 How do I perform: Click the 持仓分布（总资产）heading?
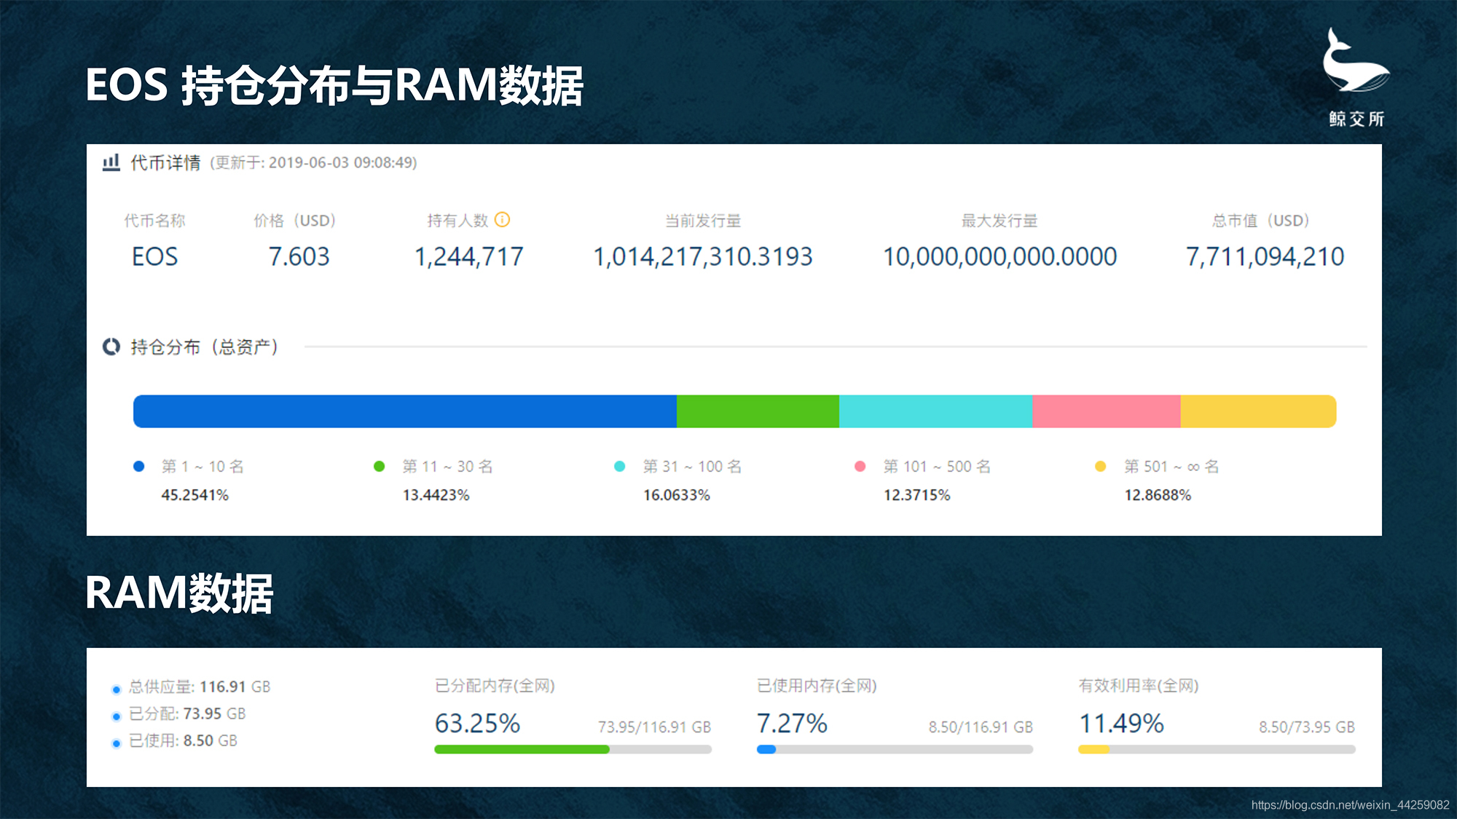click(205, 347)
